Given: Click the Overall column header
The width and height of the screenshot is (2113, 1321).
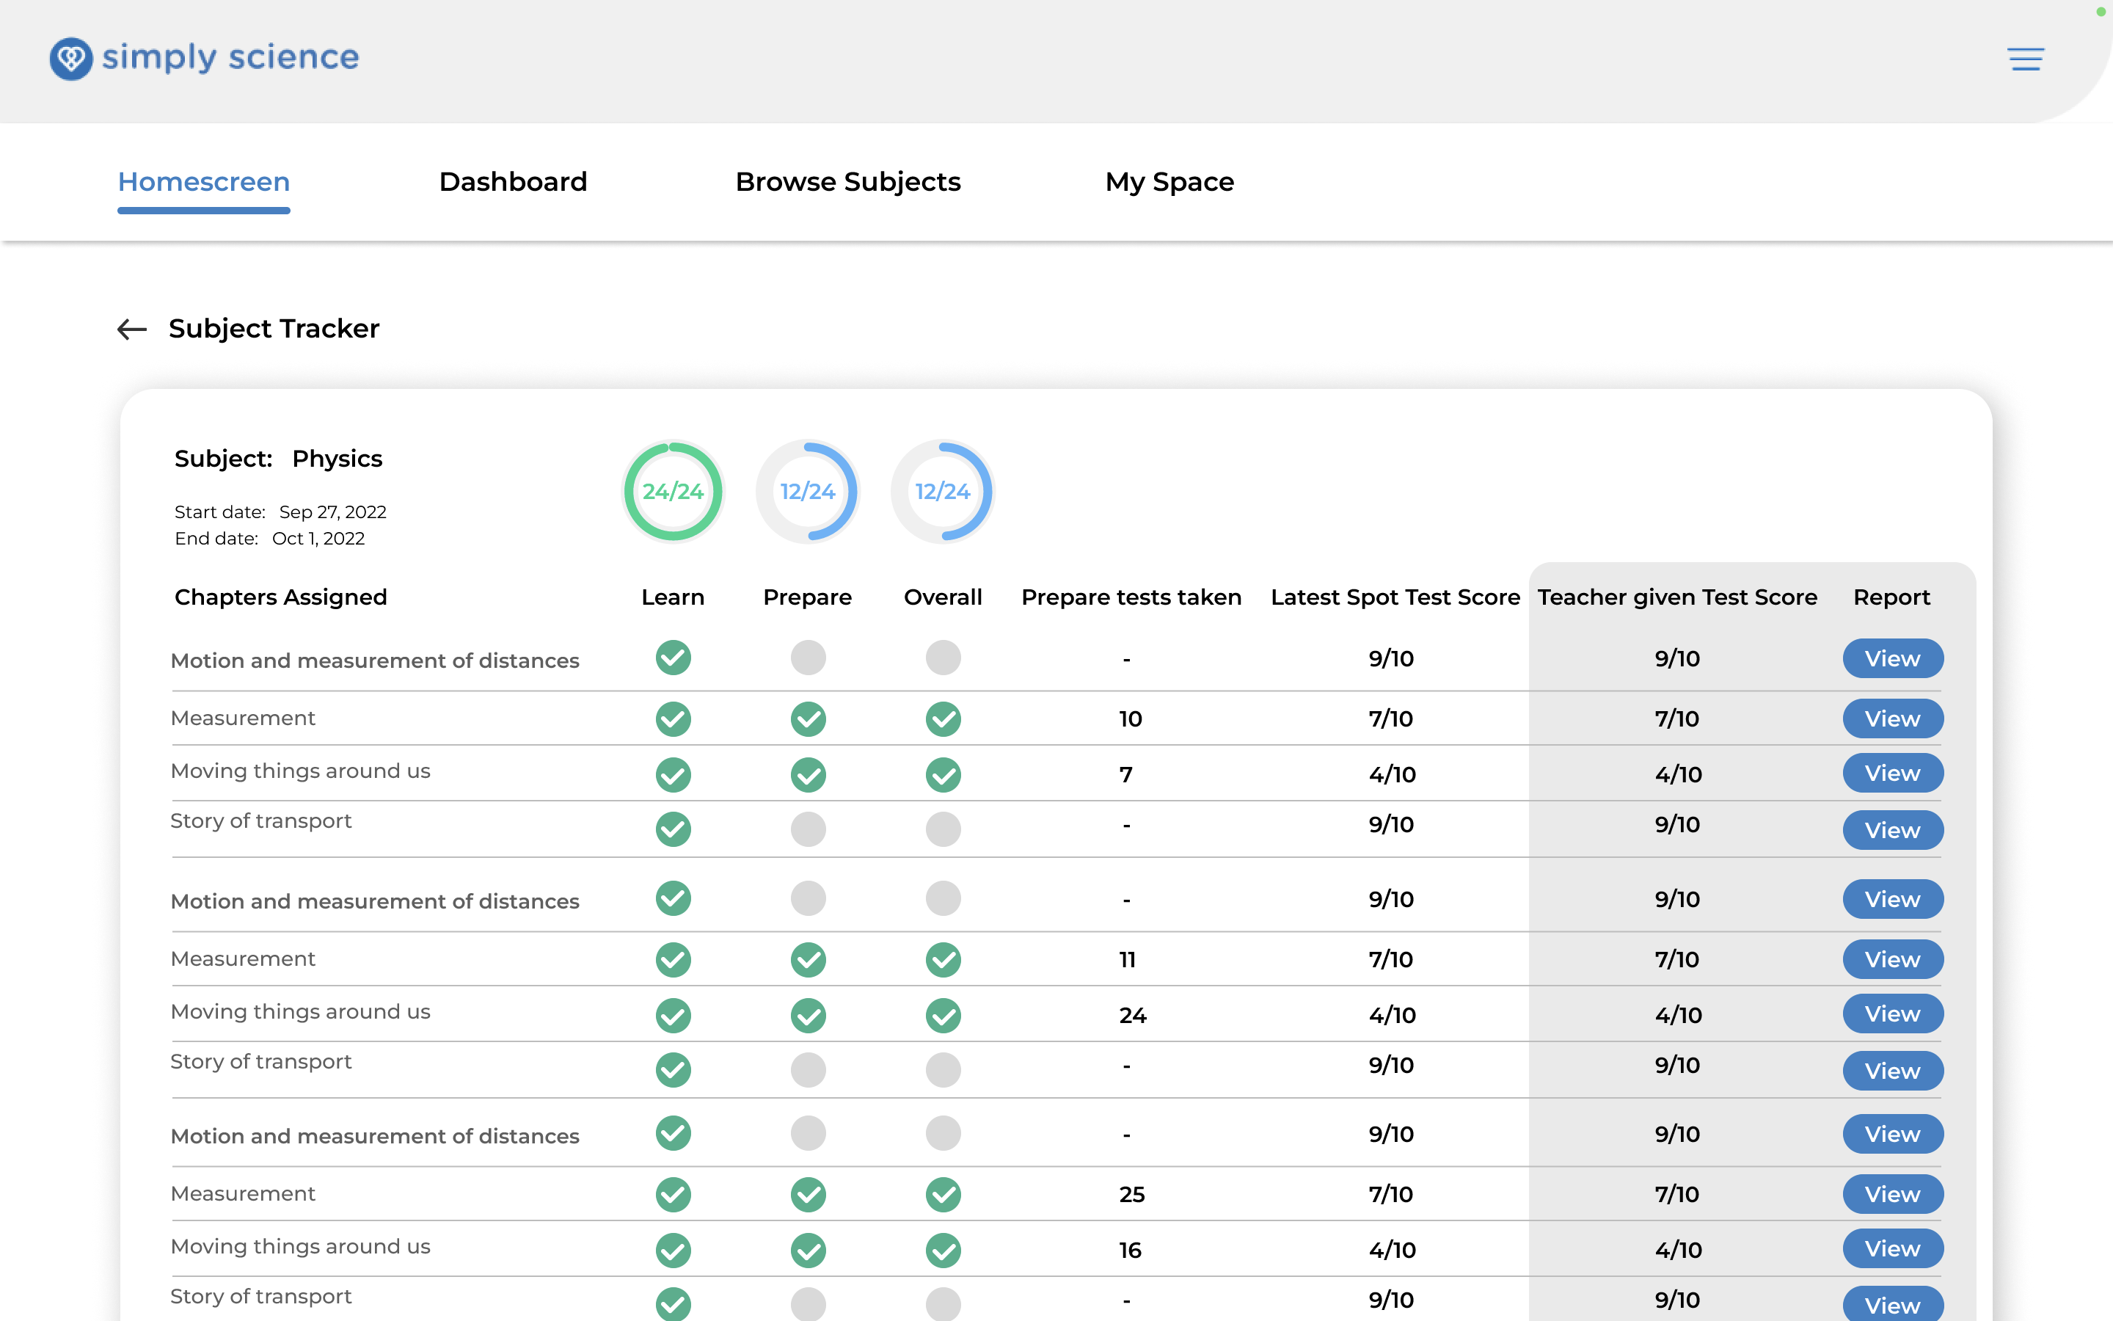Looking at the screenshot, I should [x=943, y=597].
